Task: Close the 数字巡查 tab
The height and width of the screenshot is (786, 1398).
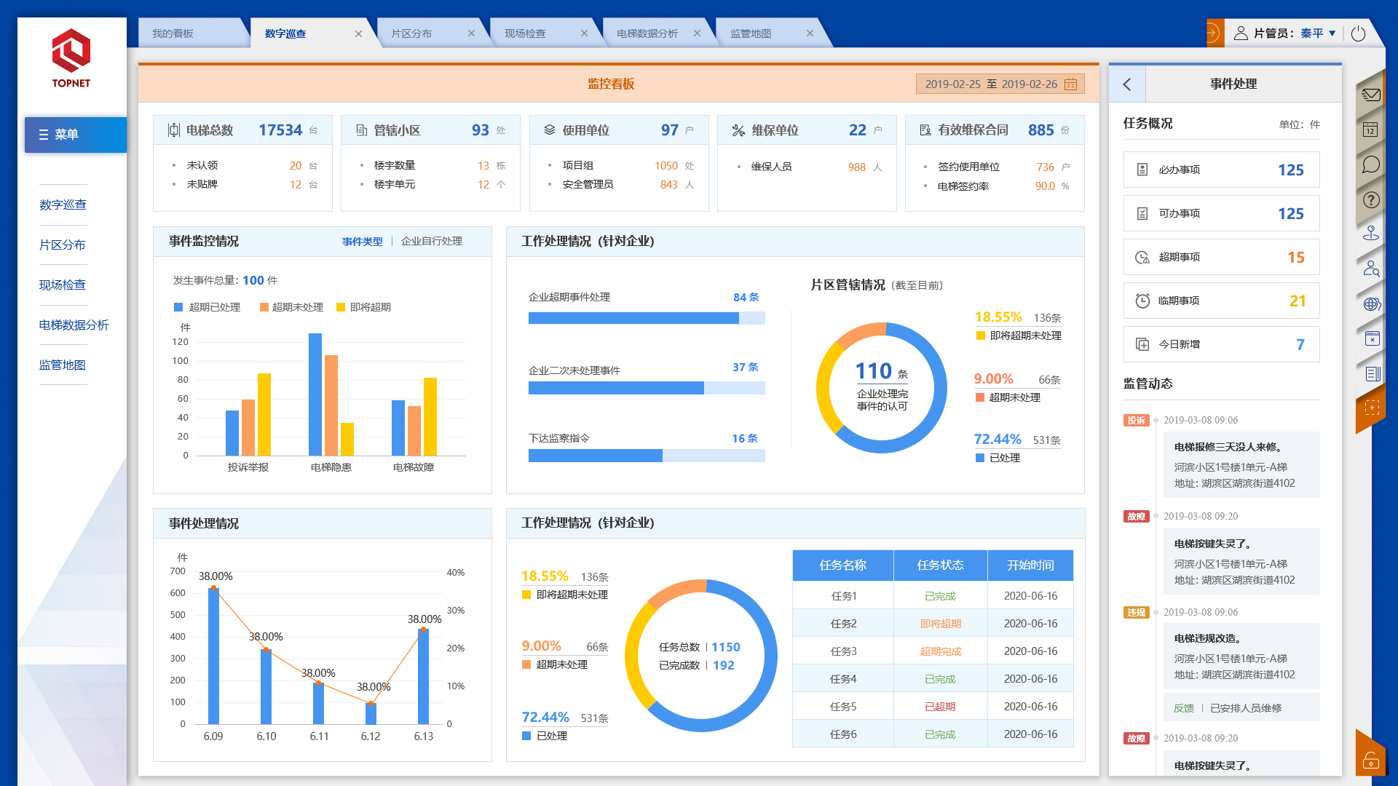Action: (x=358, y=33)
